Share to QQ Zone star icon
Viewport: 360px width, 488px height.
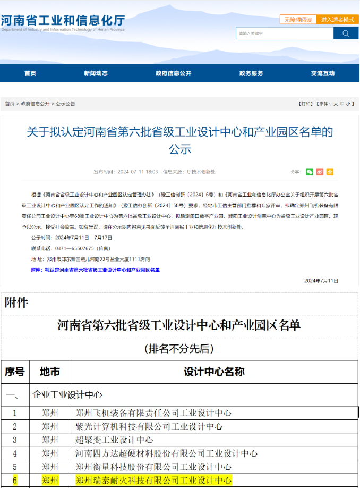[x=330, y=172]
